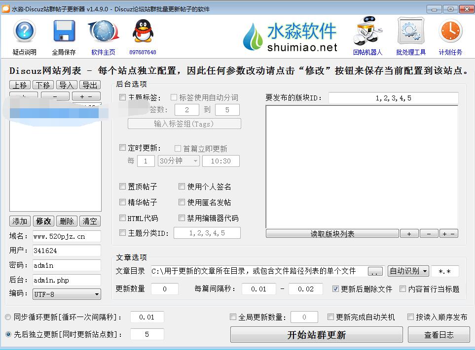Focus the 用户 field showing 341624
This screenshot has width=475, height=350.
click(x=67, y=251)
